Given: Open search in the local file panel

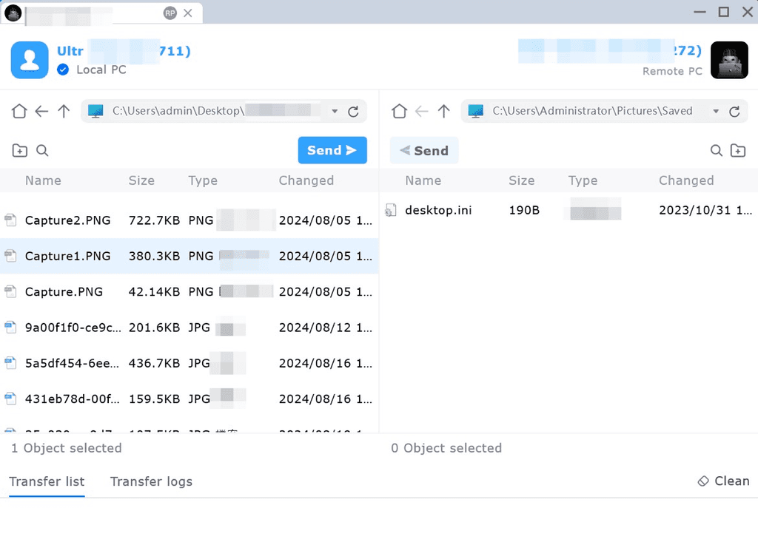Looking at the screenshot, I should click(x=42, y=150).
